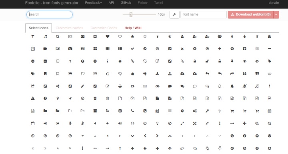Select the solid bookmark icon
Viewport: 288px width, 154px height.
coord(45,74)
